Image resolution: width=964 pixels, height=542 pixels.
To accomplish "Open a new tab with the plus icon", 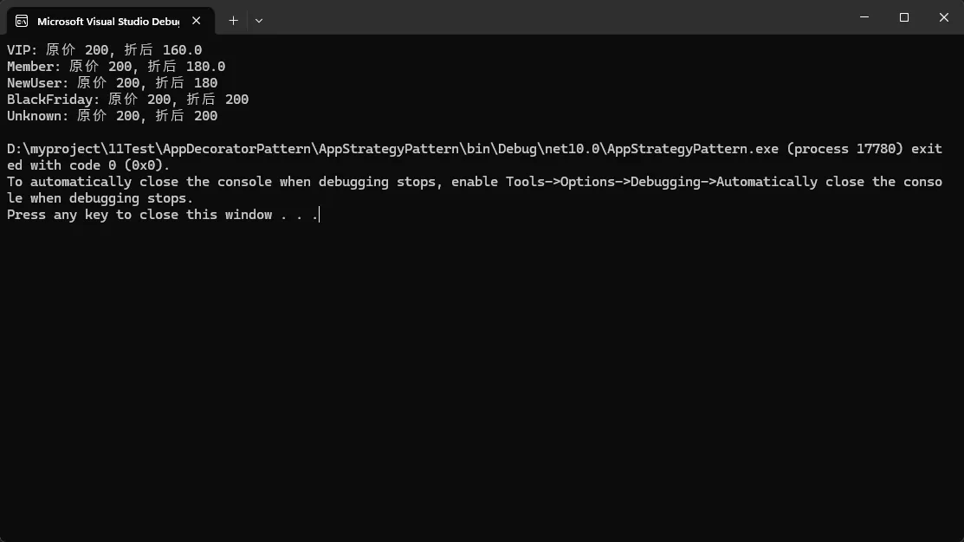I will pos(233,20).
